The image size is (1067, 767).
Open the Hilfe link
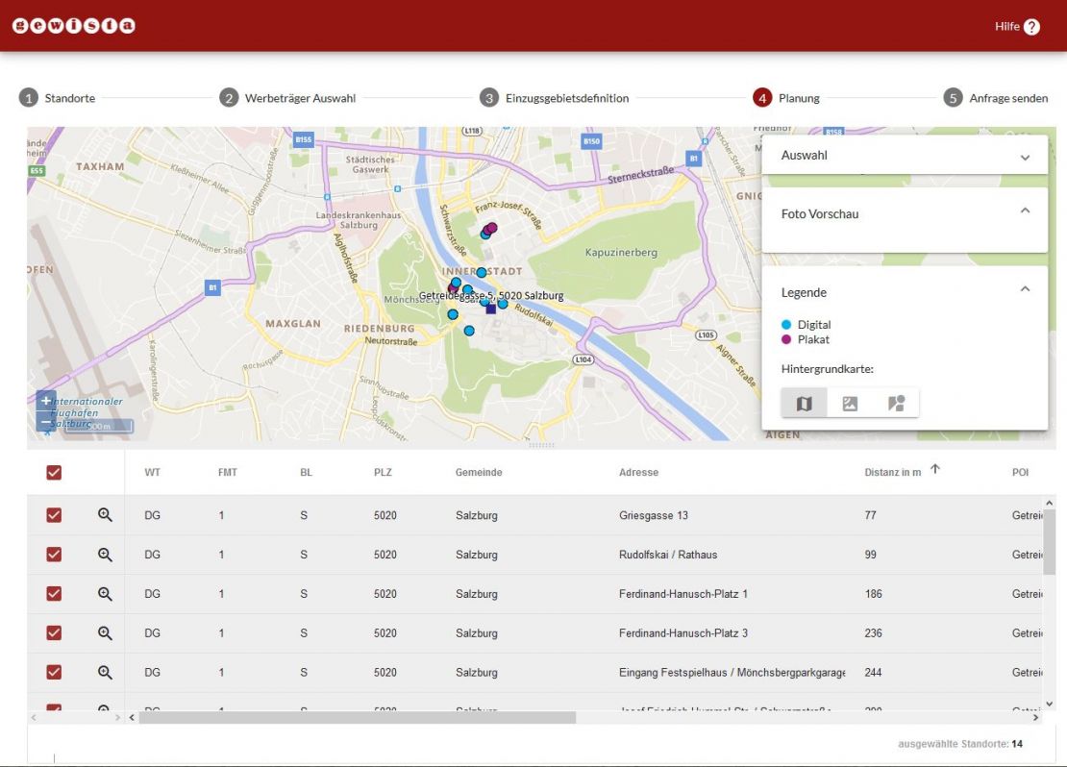tap(1007, 27)
